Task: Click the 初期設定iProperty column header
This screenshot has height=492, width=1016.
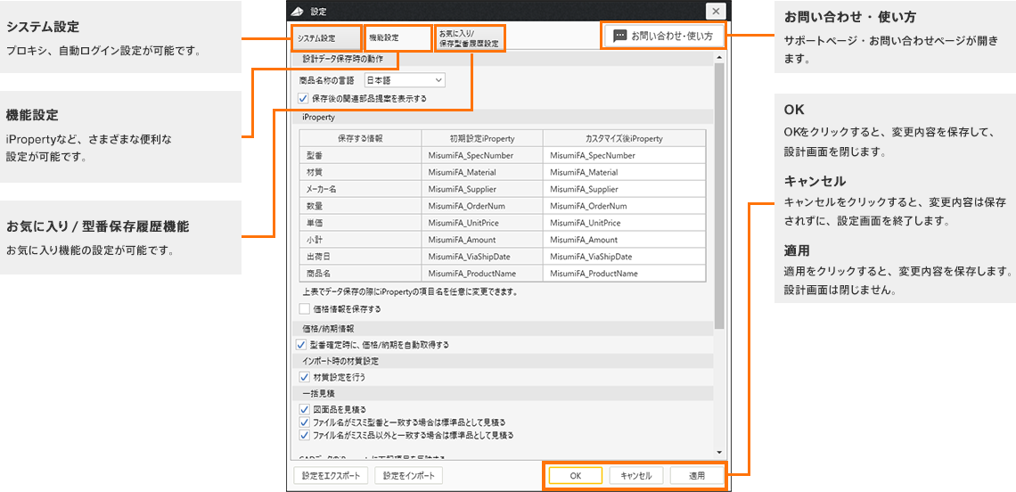Action: pyautogui.click(x=482, y=139)
